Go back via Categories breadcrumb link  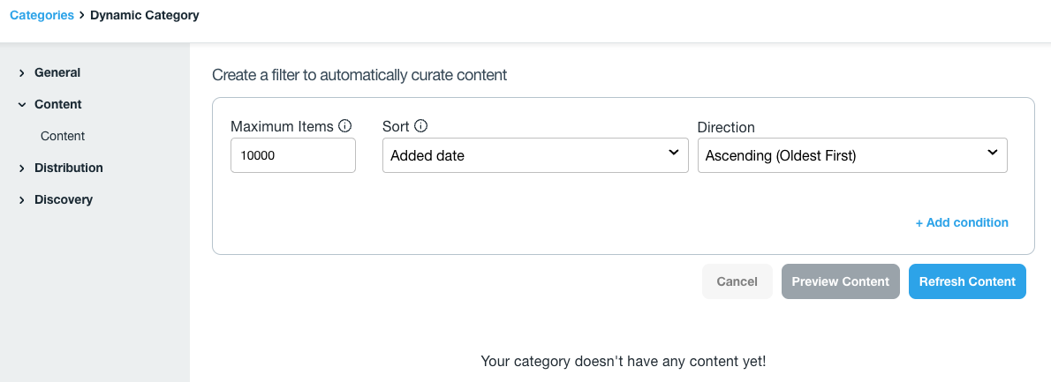pyautogui.click(x=42, y=15)
